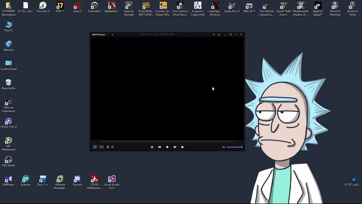The height and width of the screenshot is (204, 362).
Task: Stop playback in KMPlayer
Action: [x=182, y=147]
